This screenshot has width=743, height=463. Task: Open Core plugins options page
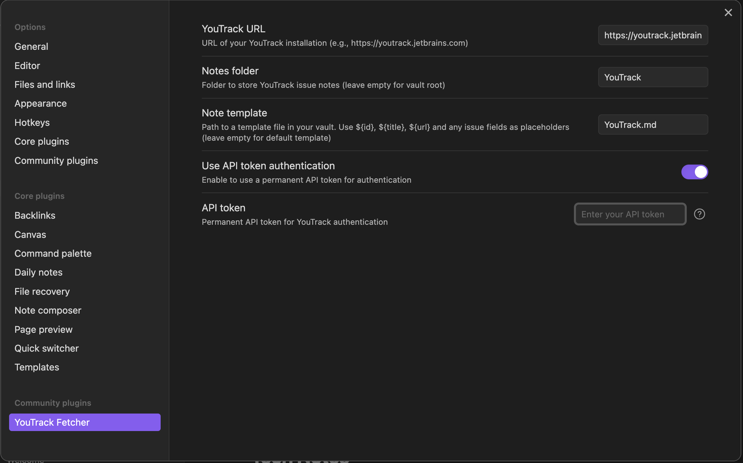(x=42, y=141)
